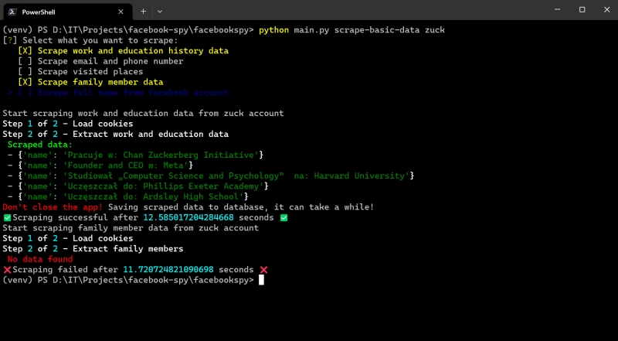The width and height of the screenshot is (618, 341).
Task: Toggle the family member data checkbox
Action: point(25,82)
